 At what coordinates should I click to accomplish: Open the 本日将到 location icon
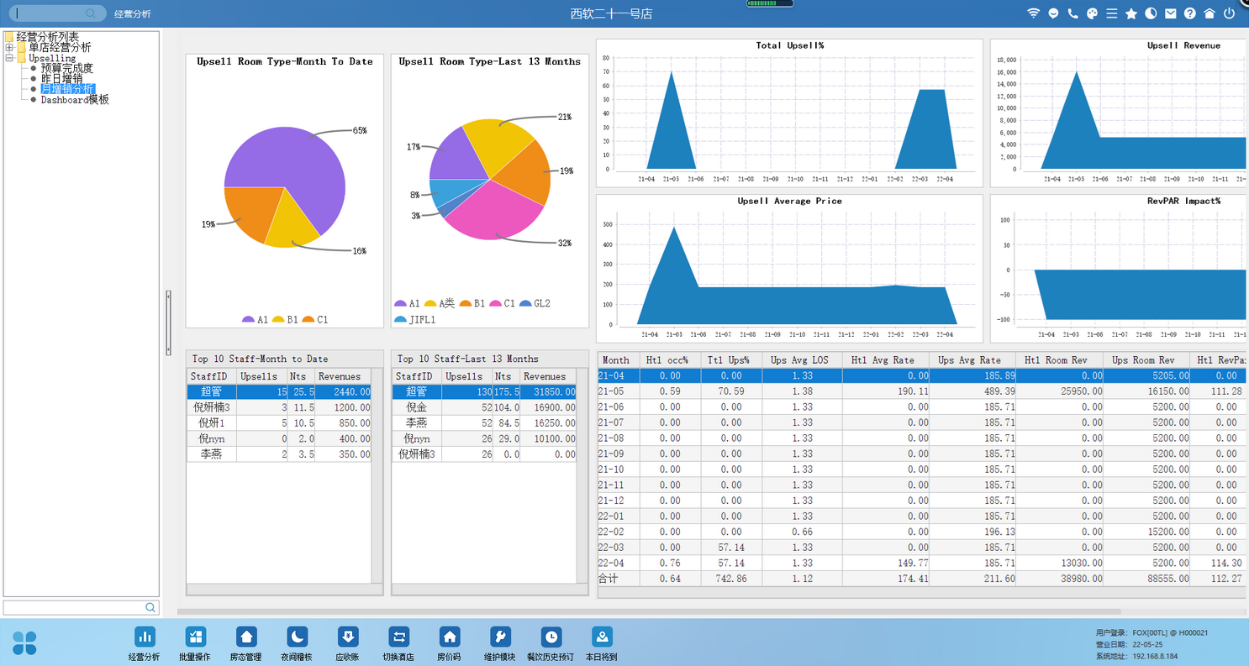(603, 637)
